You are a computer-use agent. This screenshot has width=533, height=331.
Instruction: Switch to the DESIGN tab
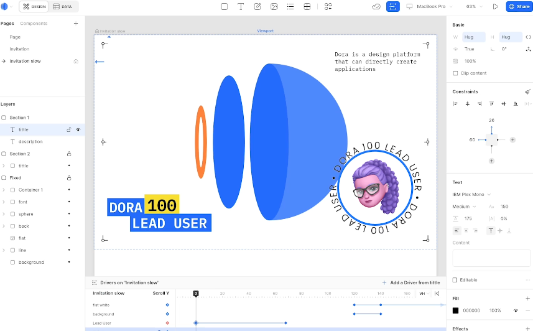pos(34,6)
